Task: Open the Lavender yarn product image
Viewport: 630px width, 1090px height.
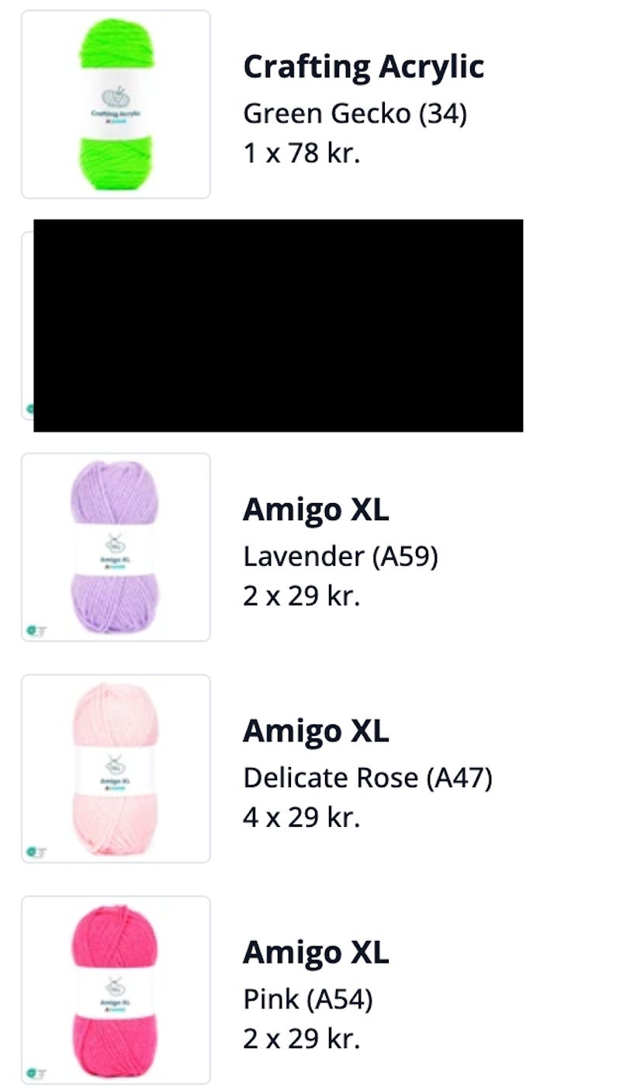Action: click(x=116, y=547)
